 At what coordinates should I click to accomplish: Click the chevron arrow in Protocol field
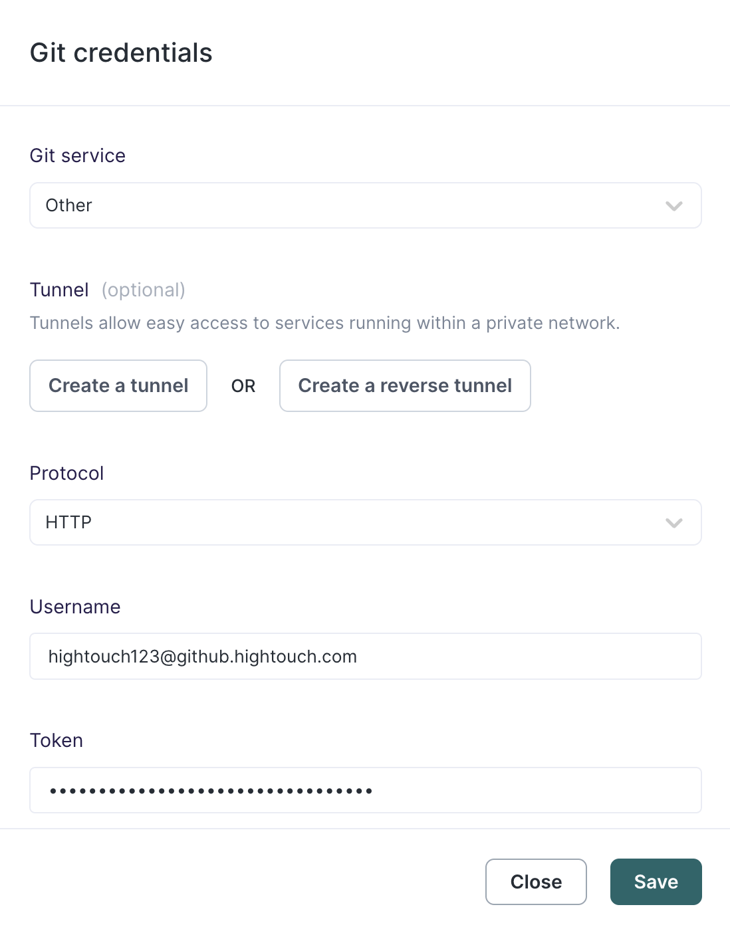click(673, 523)
